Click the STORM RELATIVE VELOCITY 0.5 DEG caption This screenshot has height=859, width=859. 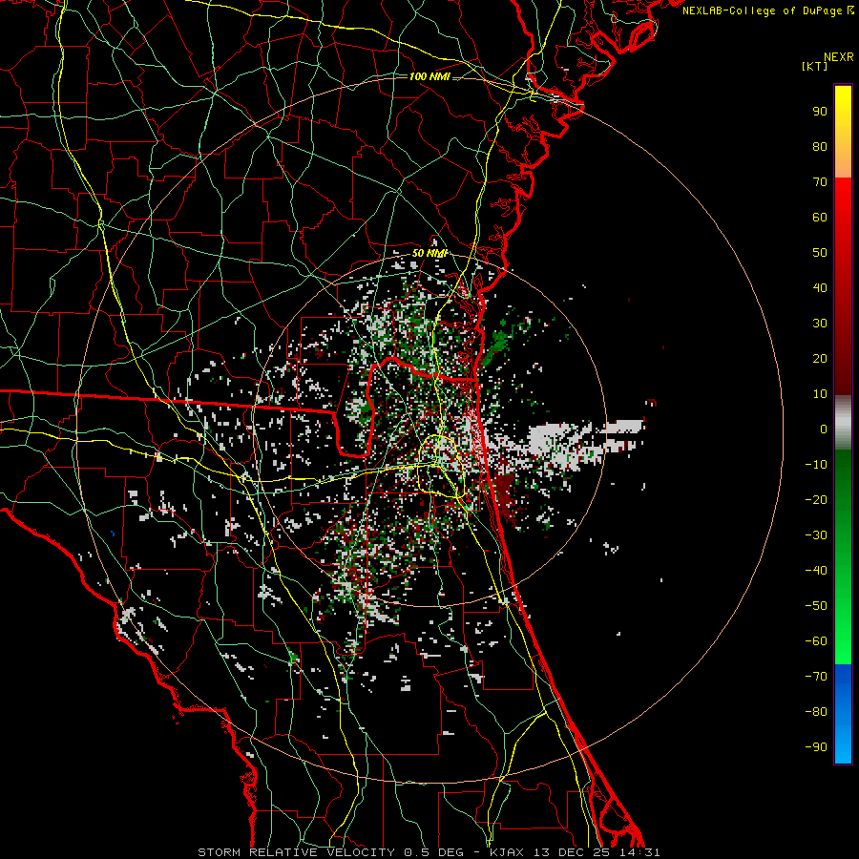click(330, 852)
